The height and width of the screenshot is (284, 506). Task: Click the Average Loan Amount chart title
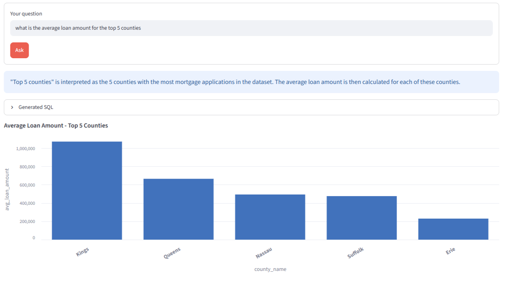56,126
